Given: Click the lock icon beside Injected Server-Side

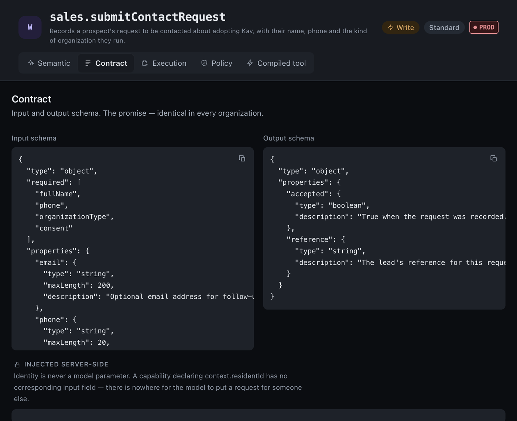Looking at the screenshot, I should (17, 364).
